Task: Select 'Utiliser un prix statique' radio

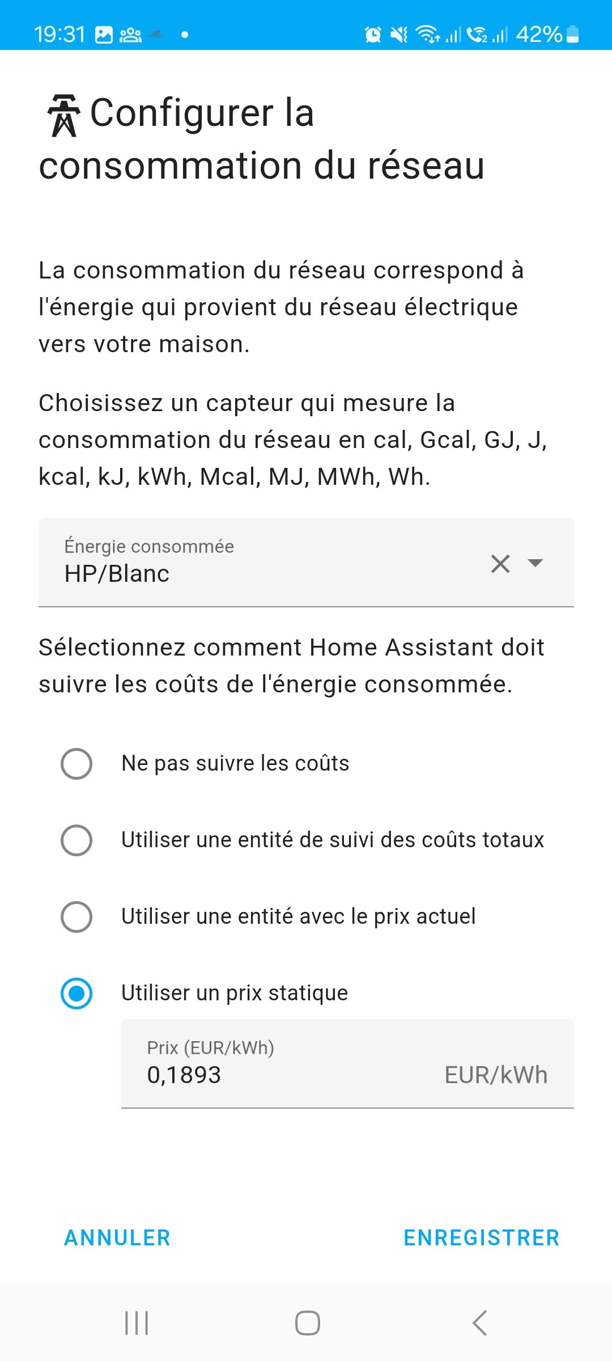Action: point(76,993)
